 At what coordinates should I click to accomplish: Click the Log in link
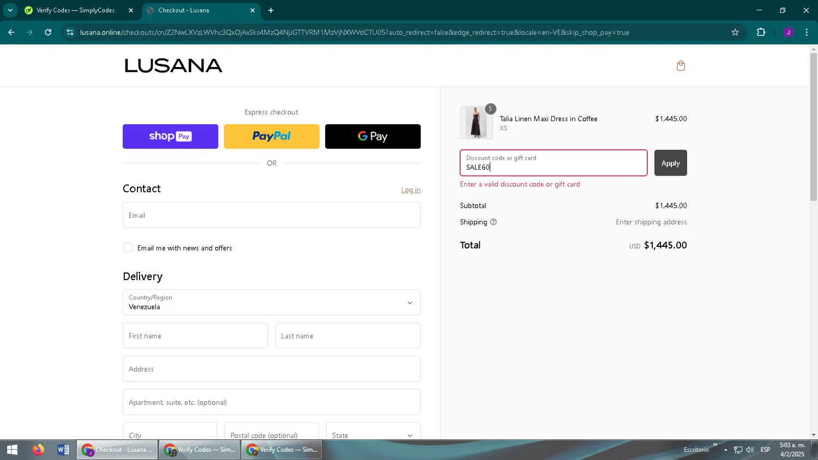pos(411,190)
